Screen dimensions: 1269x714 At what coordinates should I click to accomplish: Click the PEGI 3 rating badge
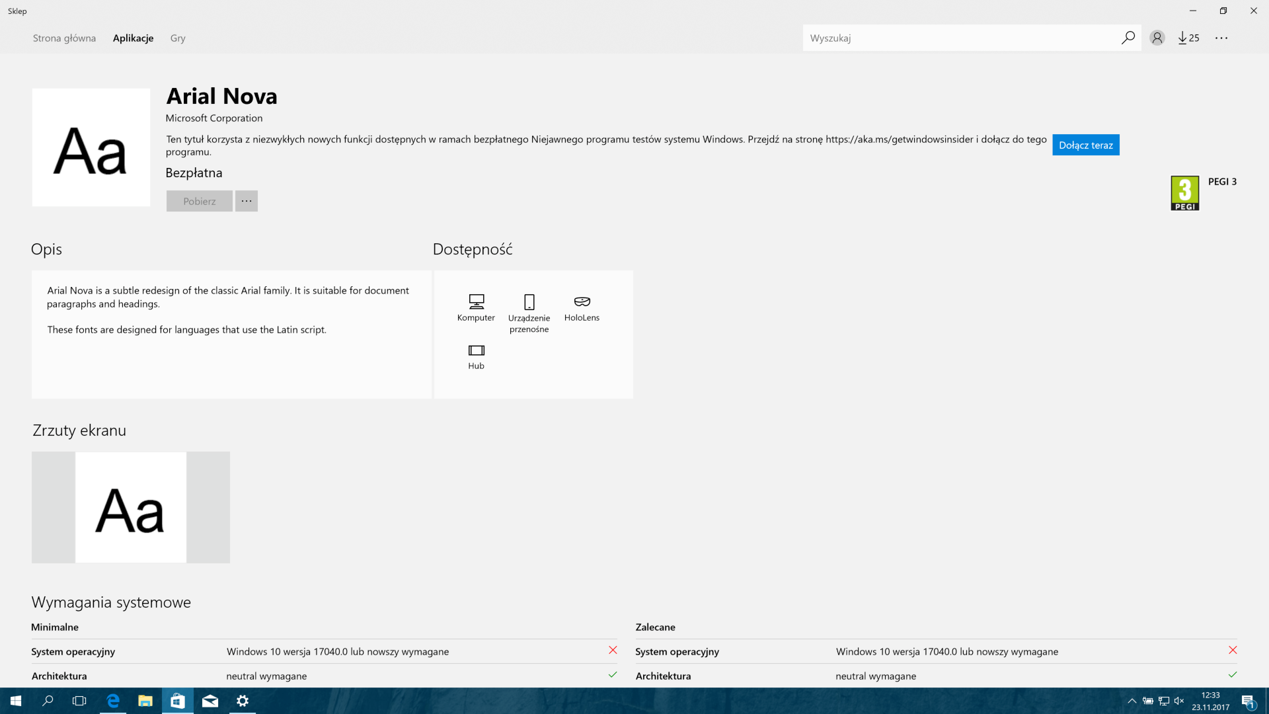[x=1184, y=193]
